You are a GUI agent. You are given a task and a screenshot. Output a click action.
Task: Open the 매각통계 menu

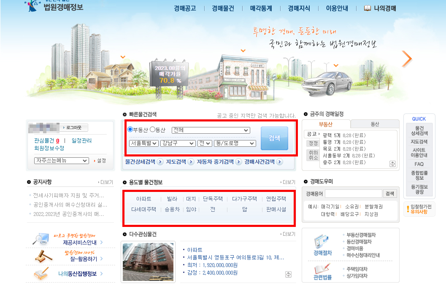[260, 8]
